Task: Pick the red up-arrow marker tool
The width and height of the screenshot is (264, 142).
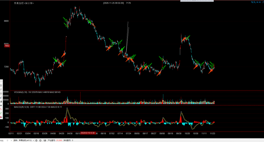Action: click(1, 109)
